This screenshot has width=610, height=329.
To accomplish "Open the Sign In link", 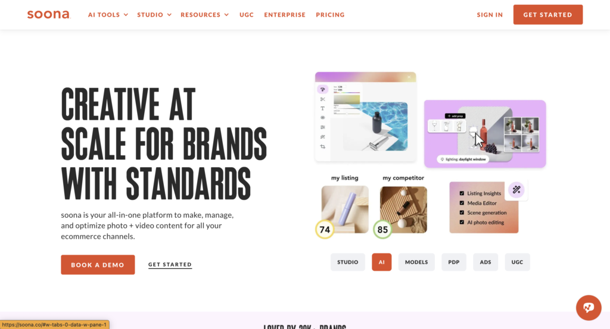I will (x=490, y=15).
